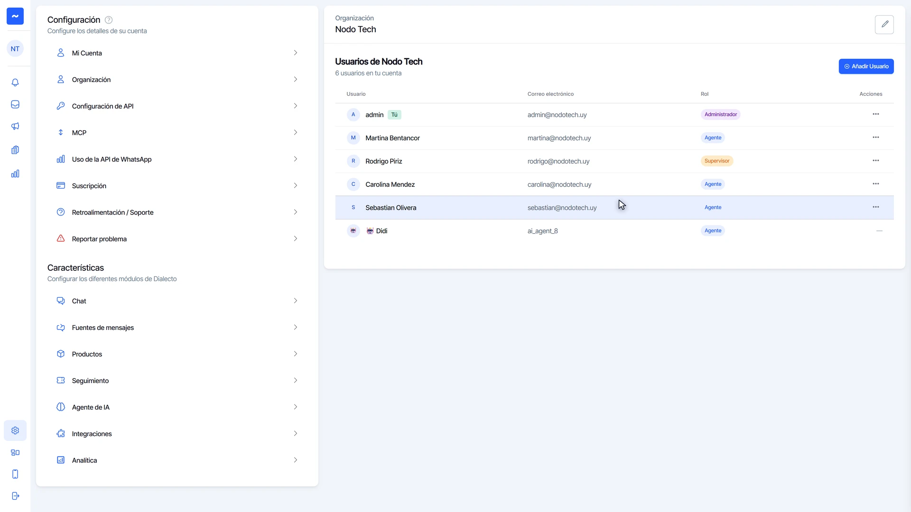Click the Añadir Usuario button
The width and height of the screenshot is (911, 512).
(866, 66)
